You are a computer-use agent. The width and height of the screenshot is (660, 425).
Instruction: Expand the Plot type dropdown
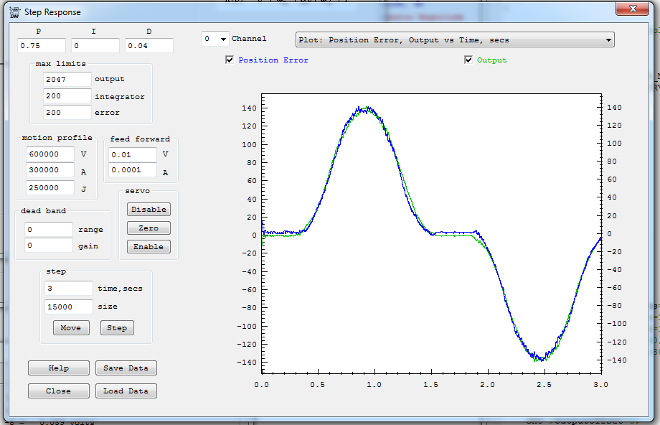[455, 40]
